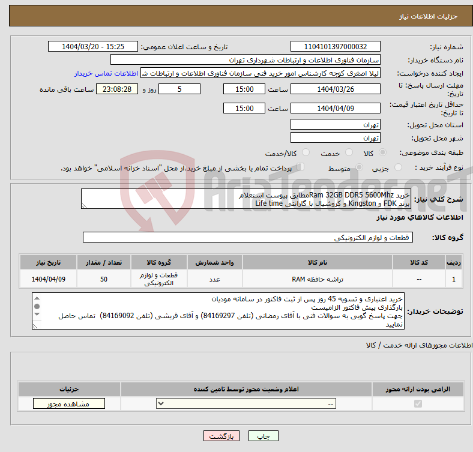Click the need number field 1104101397000032

(x=335, y=46)
